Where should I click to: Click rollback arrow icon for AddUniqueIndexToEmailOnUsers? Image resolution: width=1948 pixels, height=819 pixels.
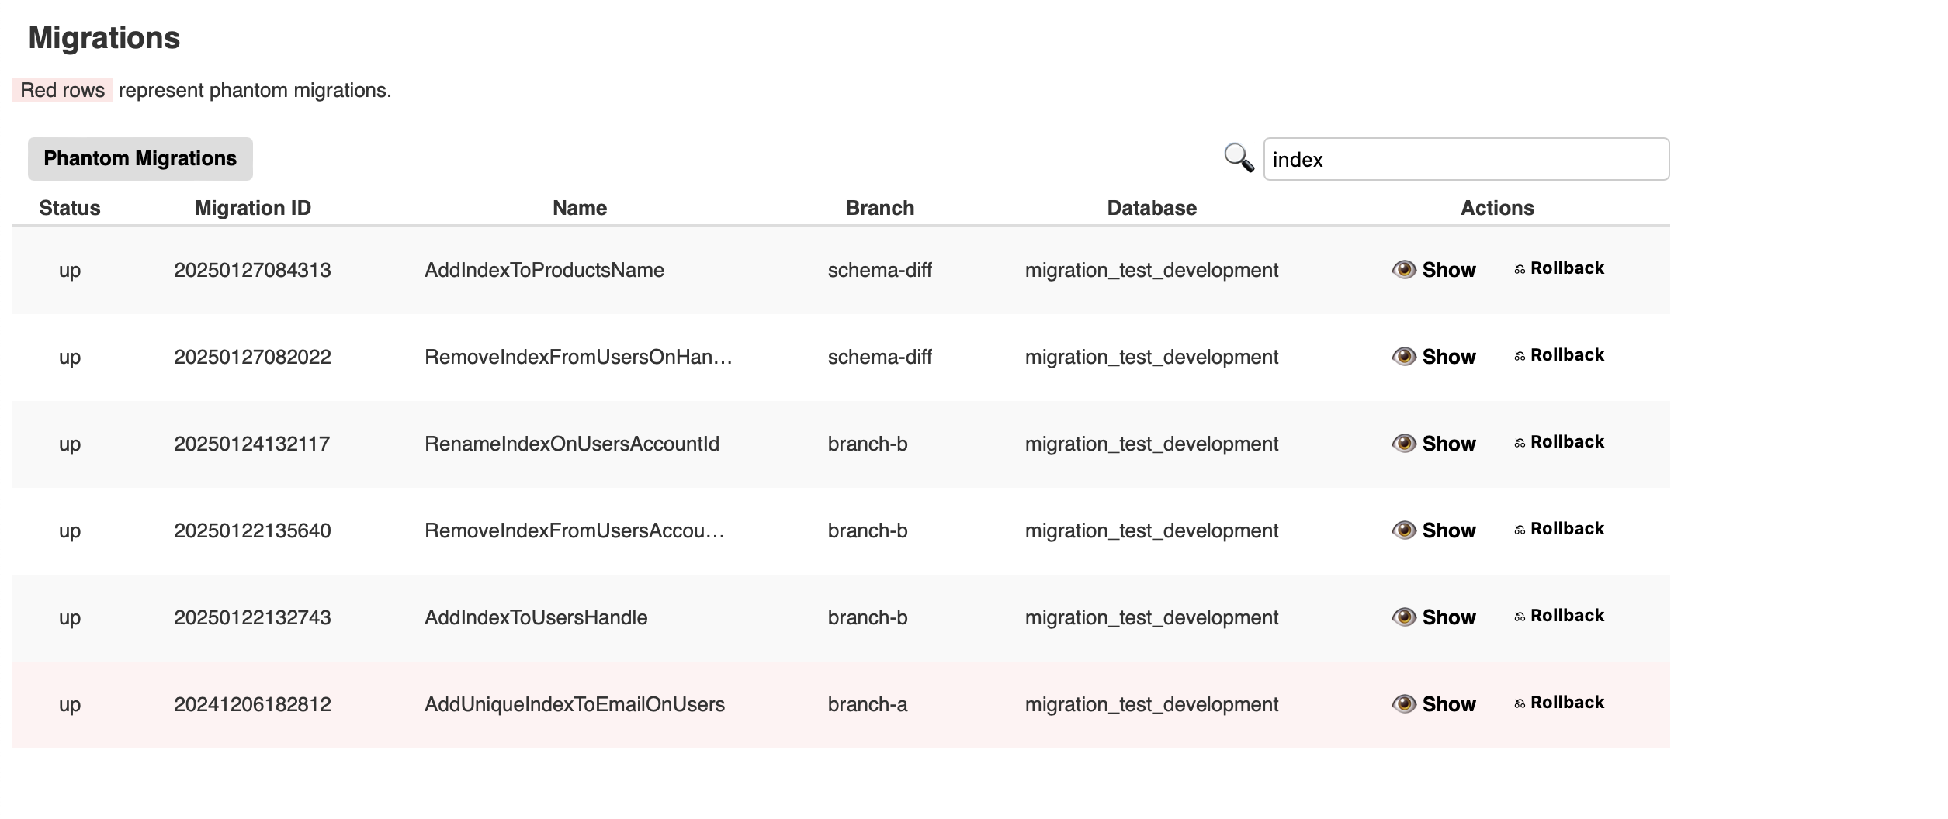[x=1520, y=703]
